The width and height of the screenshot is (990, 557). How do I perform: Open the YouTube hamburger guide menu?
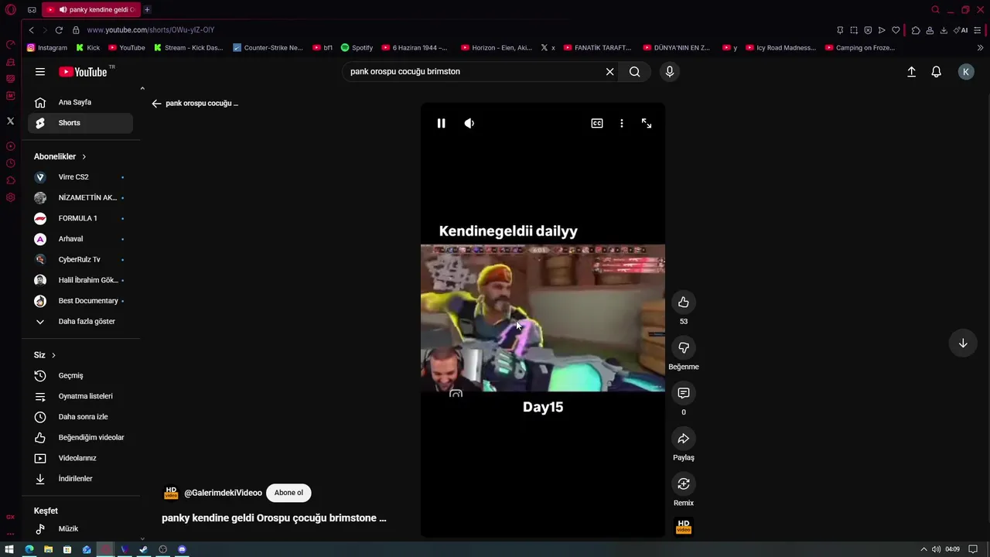click(x=40, y=72)
